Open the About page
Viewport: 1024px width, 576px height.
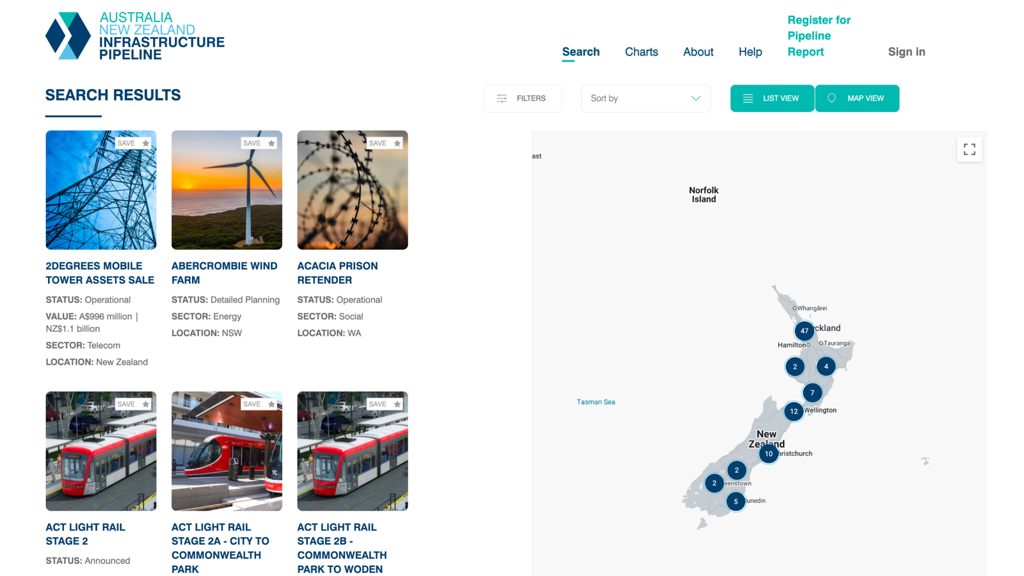(x=698, y=52)
